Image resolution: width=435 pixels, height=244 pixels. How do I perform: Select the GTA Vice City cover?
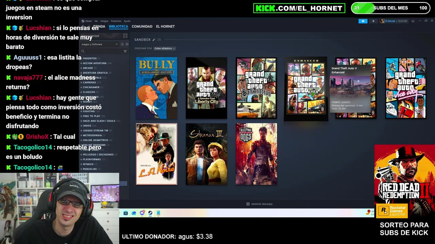(x=406, y=88)
